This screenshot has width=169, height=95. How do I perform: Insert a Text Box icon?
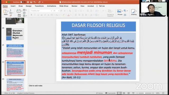click(125, 15)
